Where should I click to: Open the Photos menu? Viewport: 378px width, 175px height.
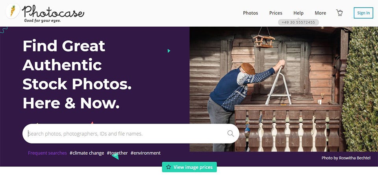pos(250,13)
